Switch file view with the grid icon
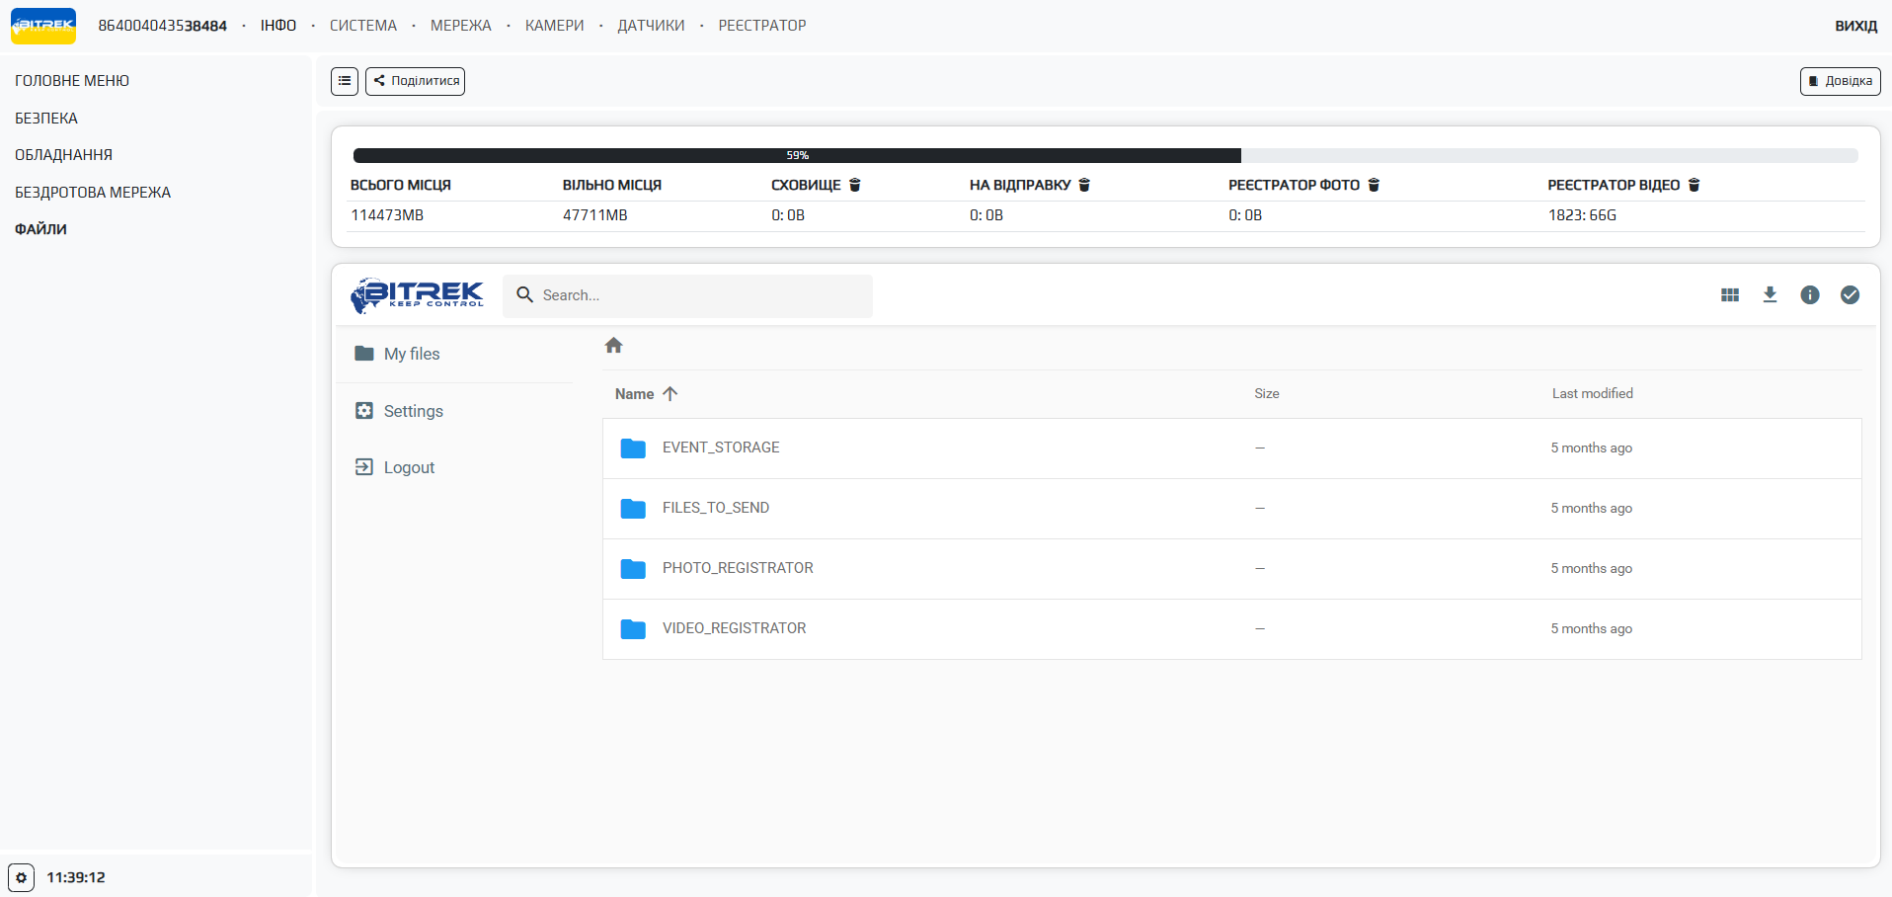 click(1730, 295)
